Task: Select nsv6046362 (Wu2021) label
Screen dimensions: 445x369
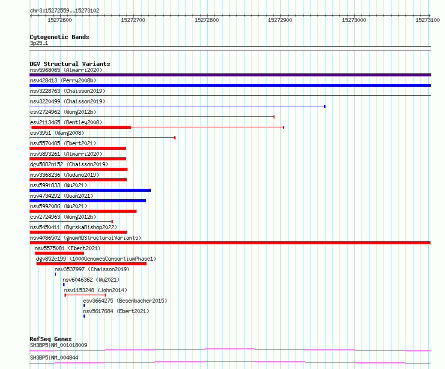Action: [91, 280]
